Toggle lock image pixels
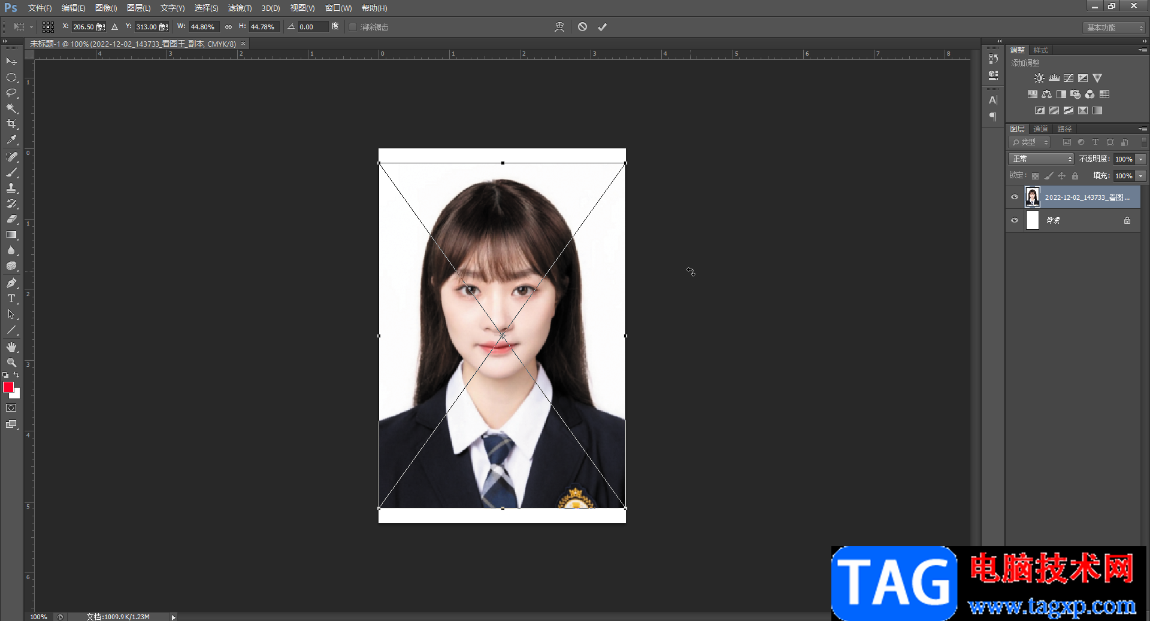 [x=1048, y=176]
